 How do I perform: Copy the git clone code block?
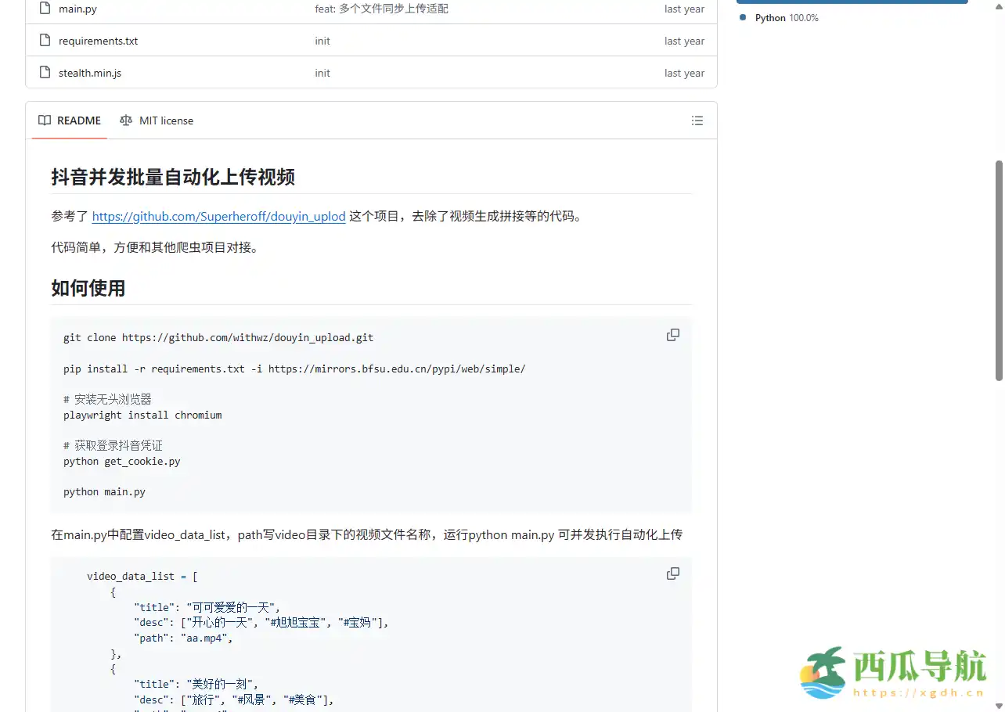coord(672,334)
